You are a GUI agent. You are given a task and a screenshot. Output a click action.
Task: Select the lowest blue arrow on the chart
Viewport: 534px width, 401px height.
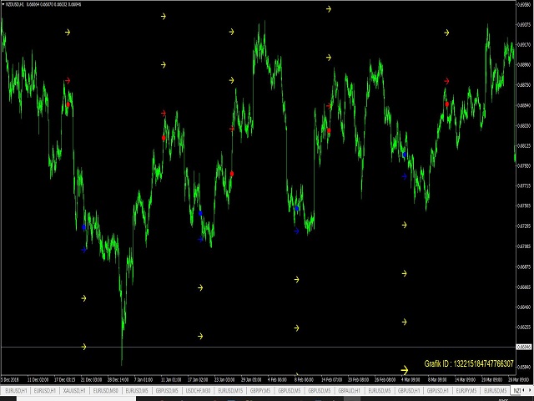(84, 249)
